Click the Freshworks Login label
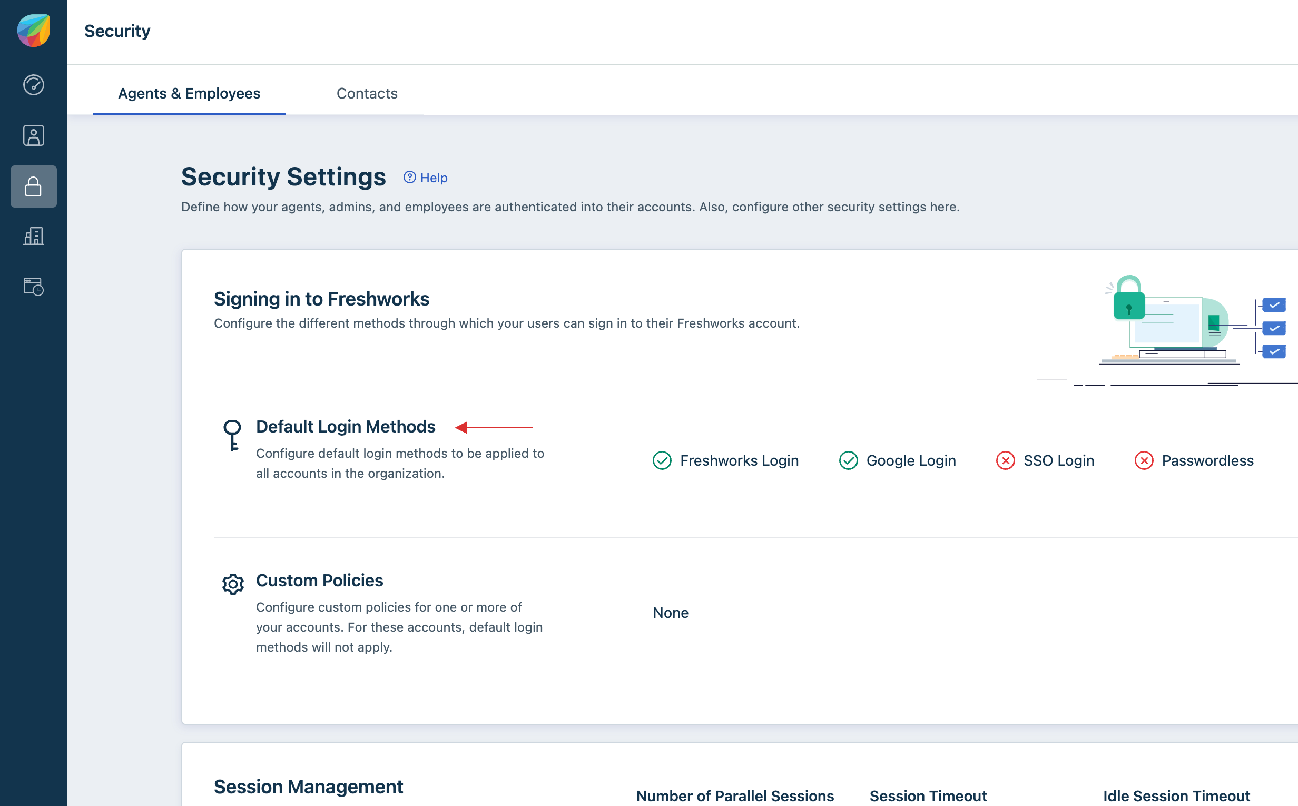Screen dimensions: 1298x806 pyautogui.click(x=740, y=460)
